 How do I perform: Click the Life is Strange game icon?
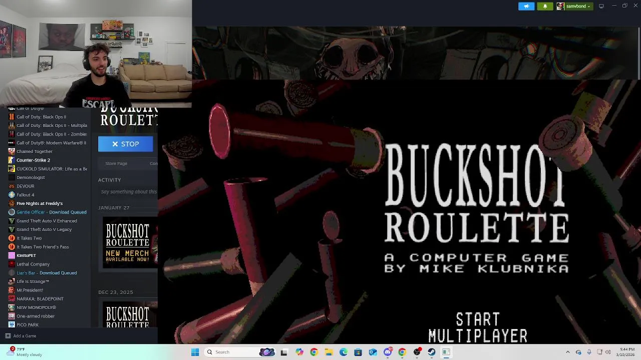pos(12,281)
